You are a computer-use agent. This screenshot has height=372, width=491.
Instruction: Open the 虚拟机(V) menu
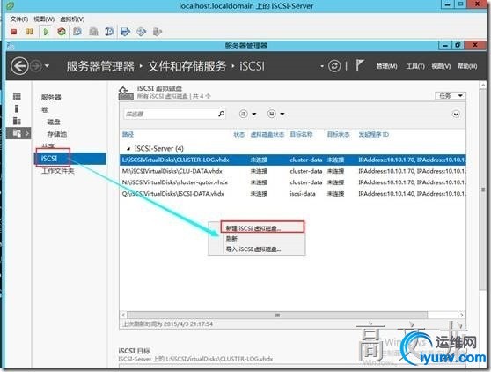(72, 19)
